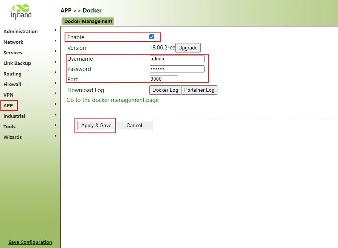Expand the Wizards menu arrow

[56, 136]
